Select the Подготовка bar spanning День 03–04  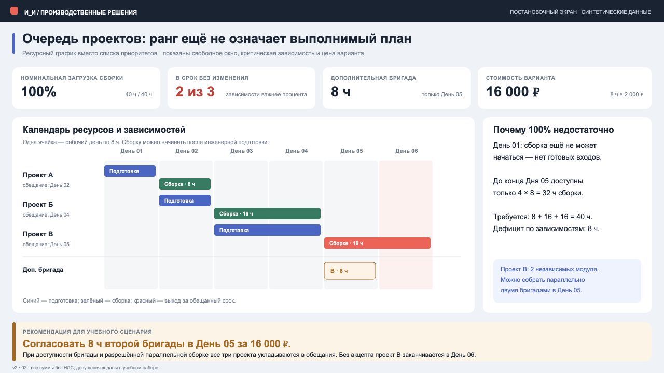(x=267, y=230)
